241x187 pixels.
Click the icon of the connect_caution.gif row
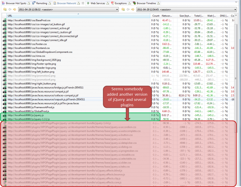[4, 32]
